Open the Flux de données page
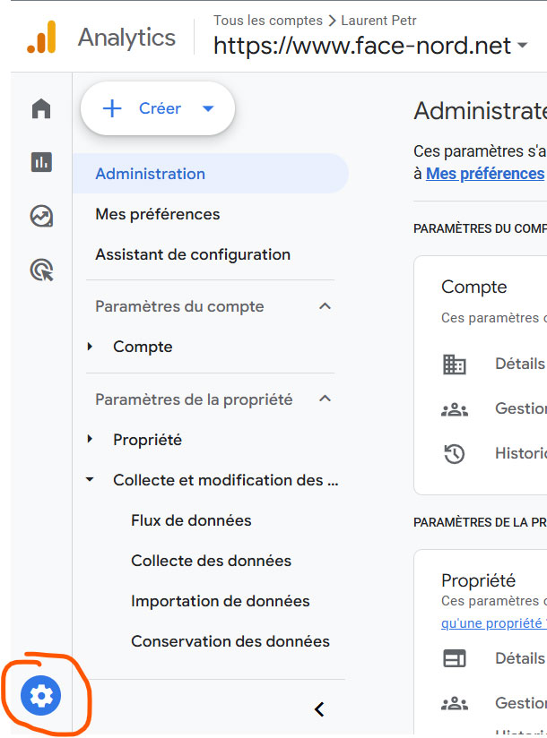Image resolution: width=547 pixels, height=738 pixels. pos(191,520)
